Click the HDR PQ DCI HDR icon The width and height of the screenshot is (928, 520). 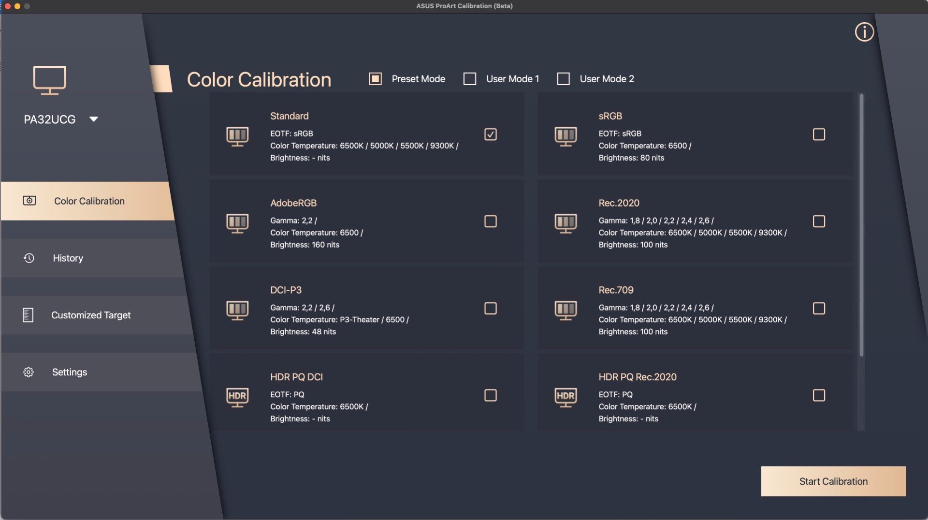(x=237, y=398)
